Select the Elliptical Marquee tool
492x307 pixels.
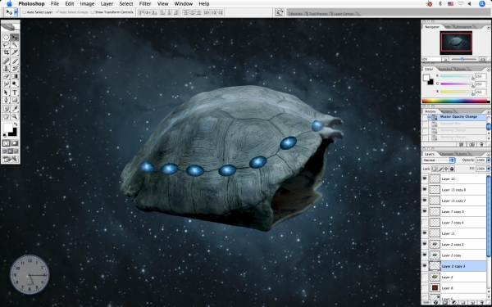[6, 38]
